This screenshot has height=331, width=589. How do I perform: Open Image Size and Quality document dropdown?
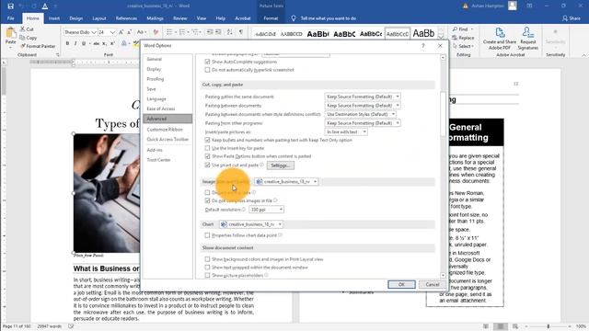(286, 182)
